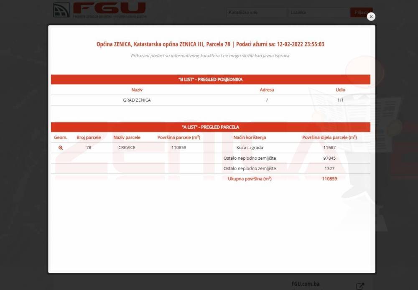Click the magnifier icon in the Geom. column

[x=61, y=148]
